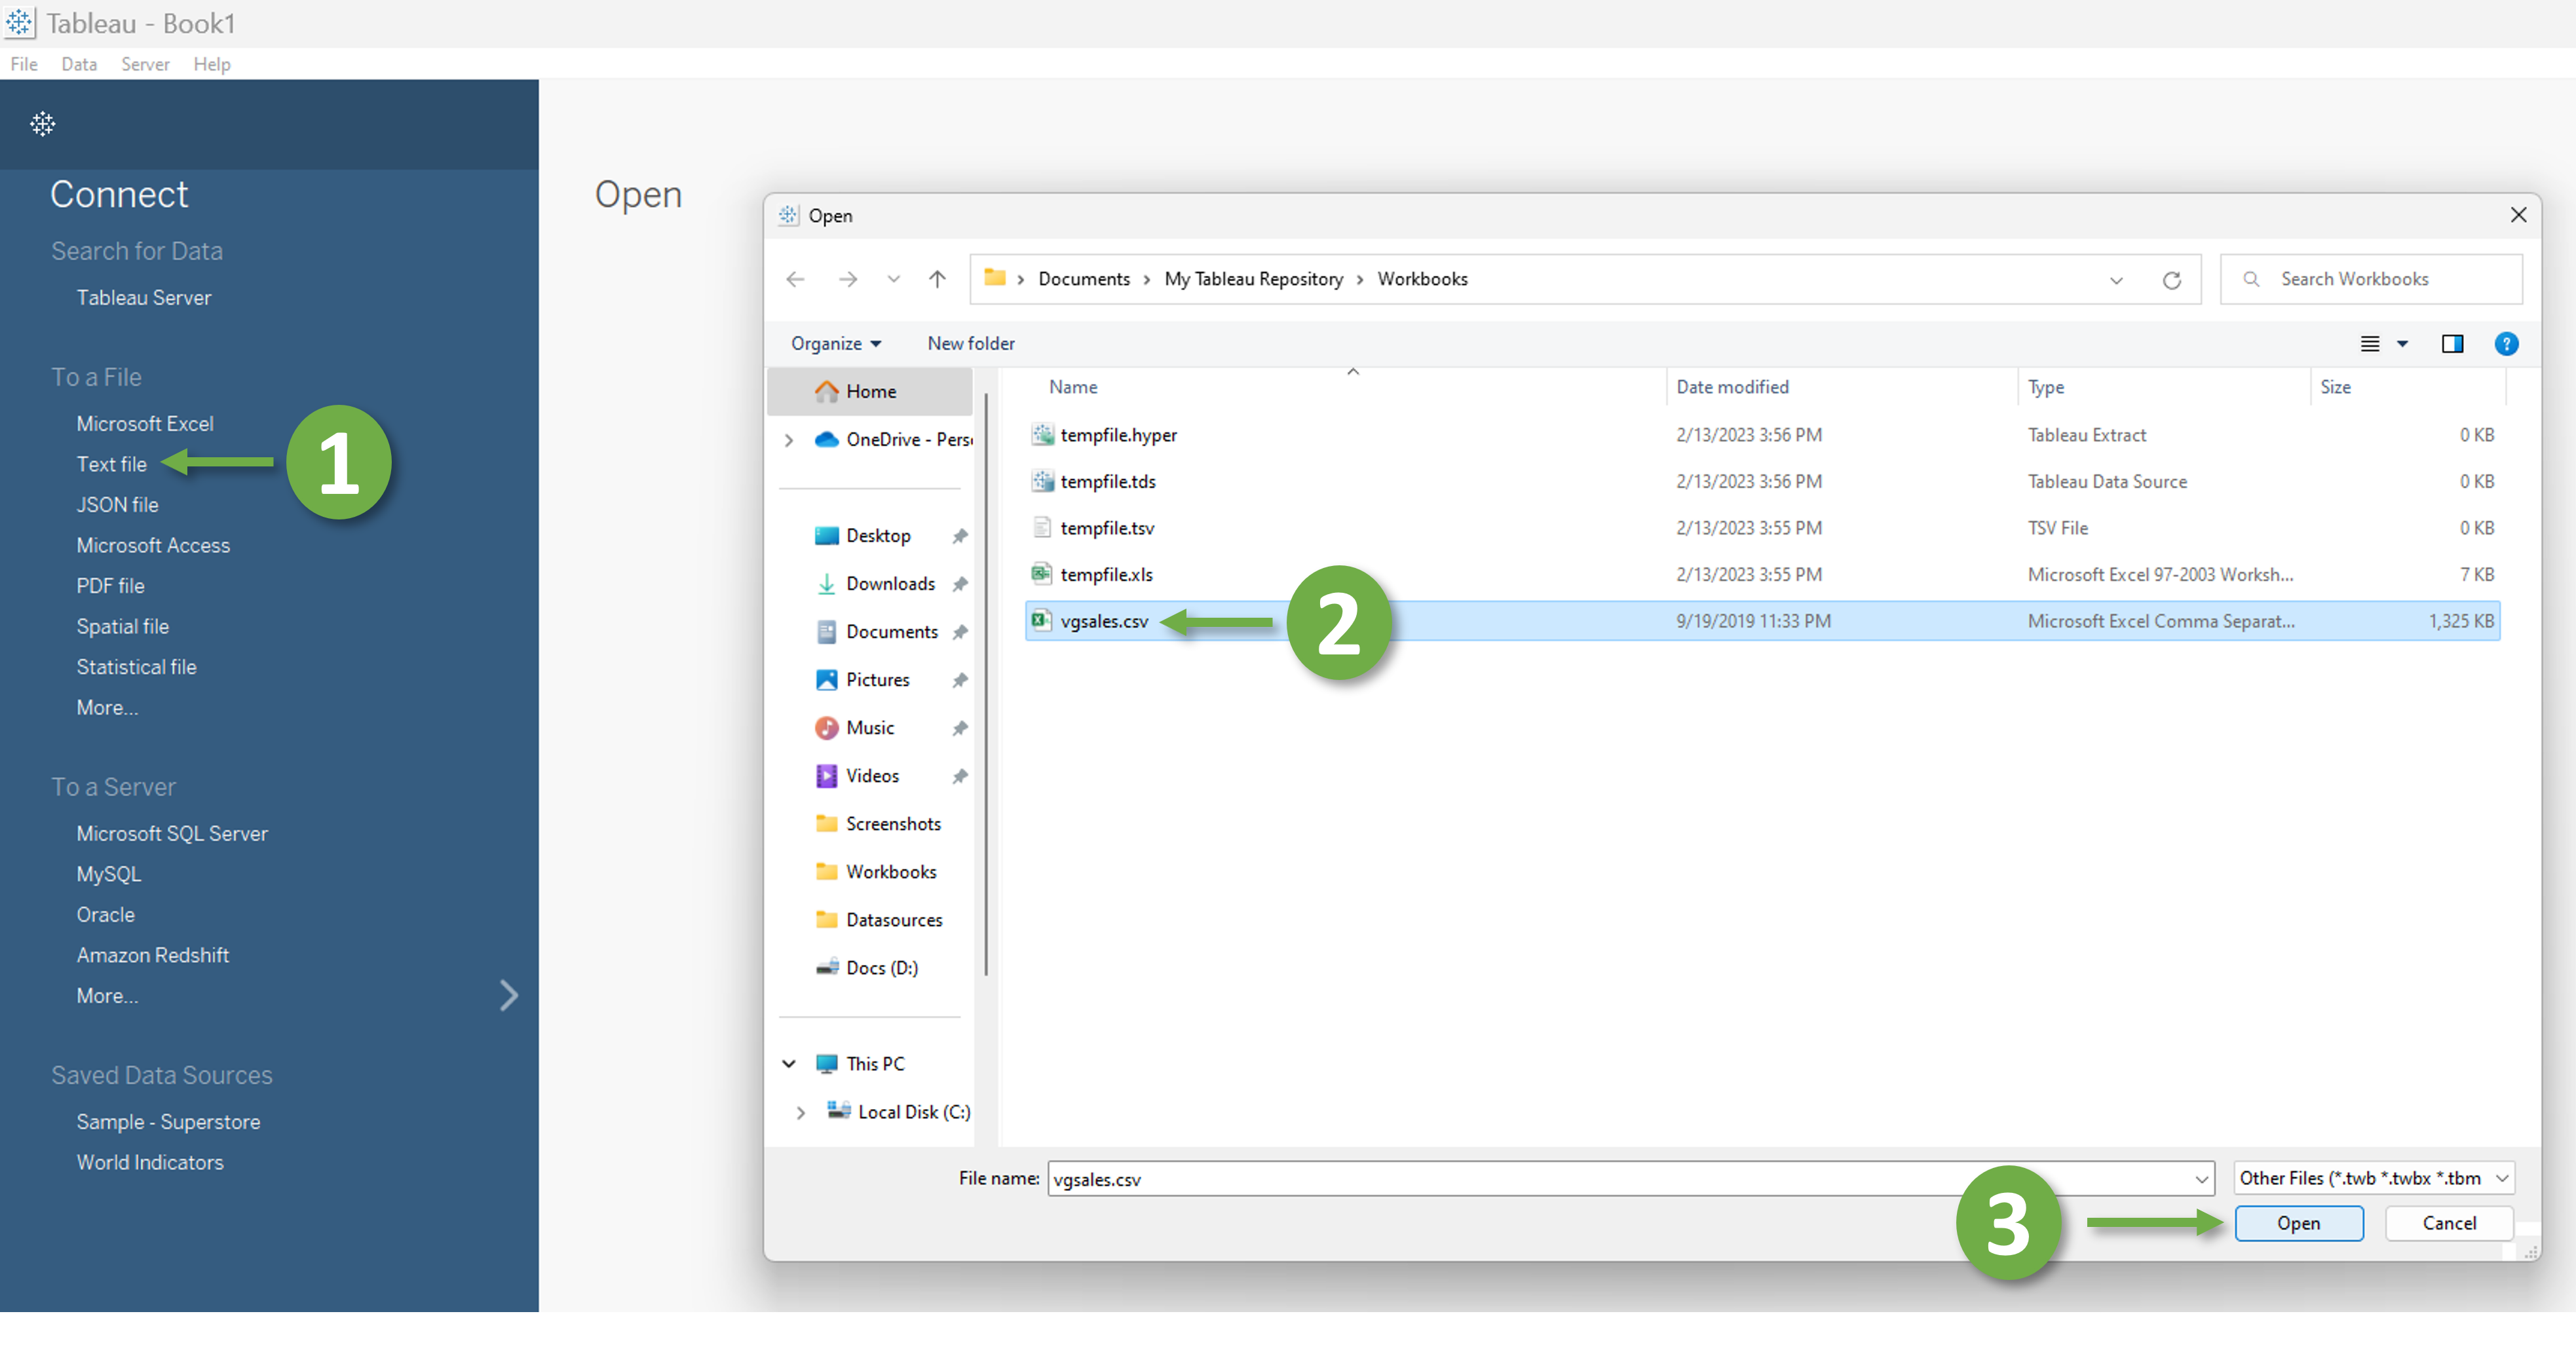Screen dimensions: 2576x1356
Task: Select the tempfile.tds file icon
Action: 1042,481
